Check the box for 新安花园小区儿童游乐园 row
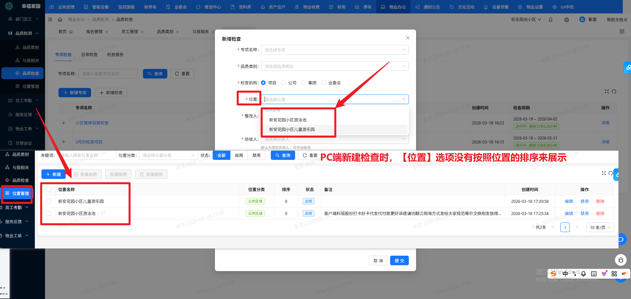The height and width of the screenshot is (299, 631). pos(49,201)
